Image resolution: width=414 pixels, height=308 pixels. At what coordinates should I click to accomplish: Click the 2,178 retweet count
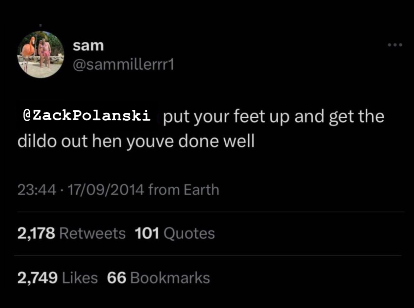click(x=36, y=233)
